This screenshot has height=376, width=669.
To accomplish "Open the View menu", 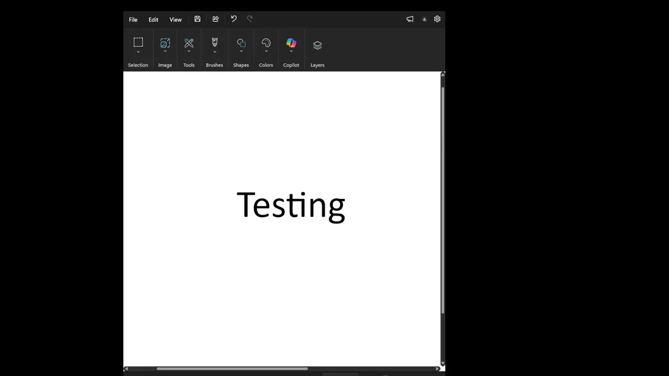I will pyautogui.click(x=176, y=20).
